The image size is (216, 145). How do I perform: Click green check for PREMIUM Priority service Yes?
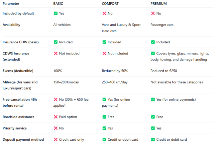[x=153, y=128]
